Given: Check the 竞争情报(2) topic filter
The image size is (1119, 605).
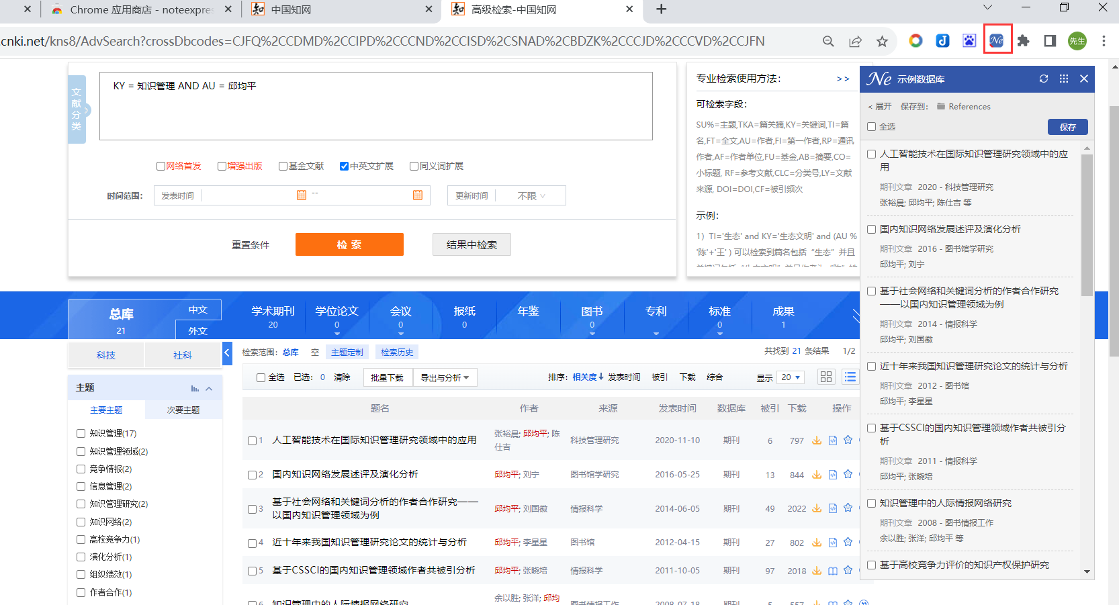Looking at the screenshot, I should point(81,469).
